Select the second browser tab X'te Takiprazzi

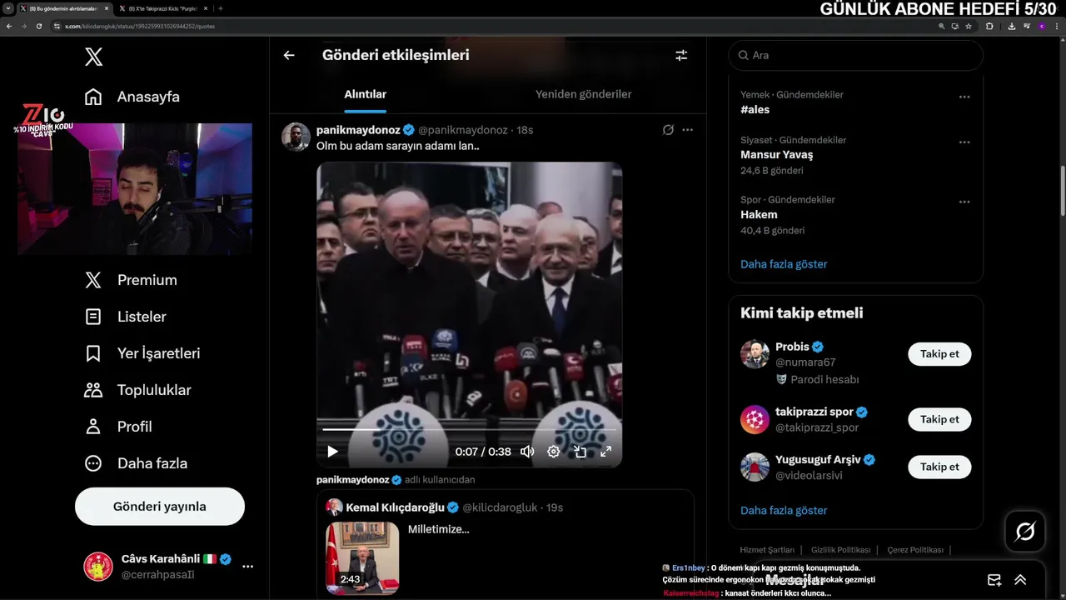[x=162, y=8]
